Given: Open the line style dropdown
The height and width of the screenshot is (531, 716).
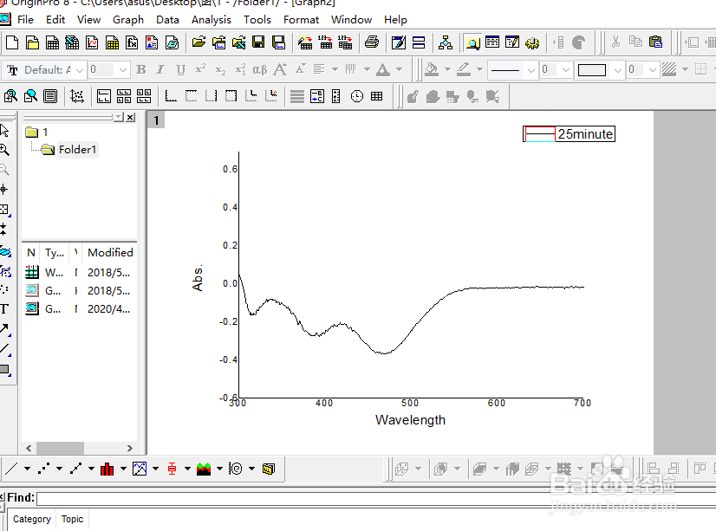Looking at the screenshot, I should (531, 70).
